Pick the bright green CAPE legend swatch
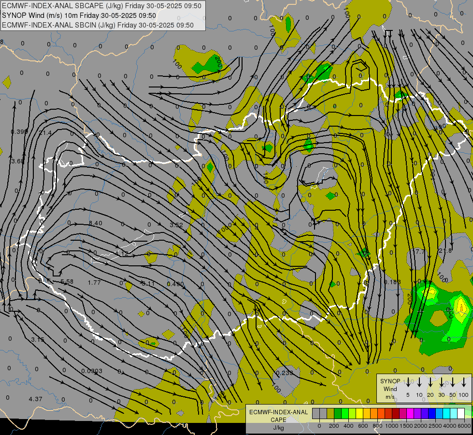Viewport: 473px width, 435px height. click(345, 413)
